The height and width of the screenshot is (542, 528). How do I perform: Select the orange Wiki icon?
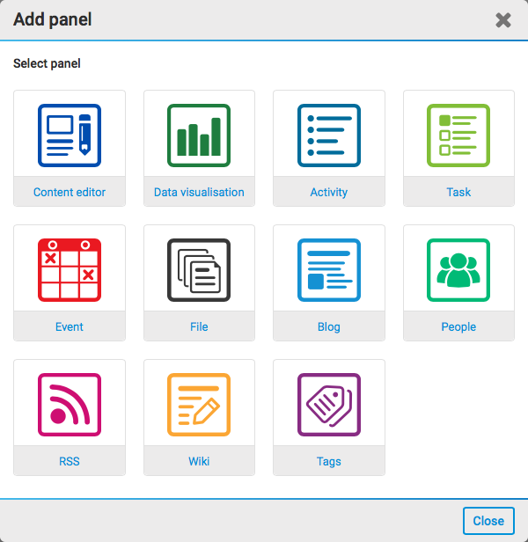[199, 404]
